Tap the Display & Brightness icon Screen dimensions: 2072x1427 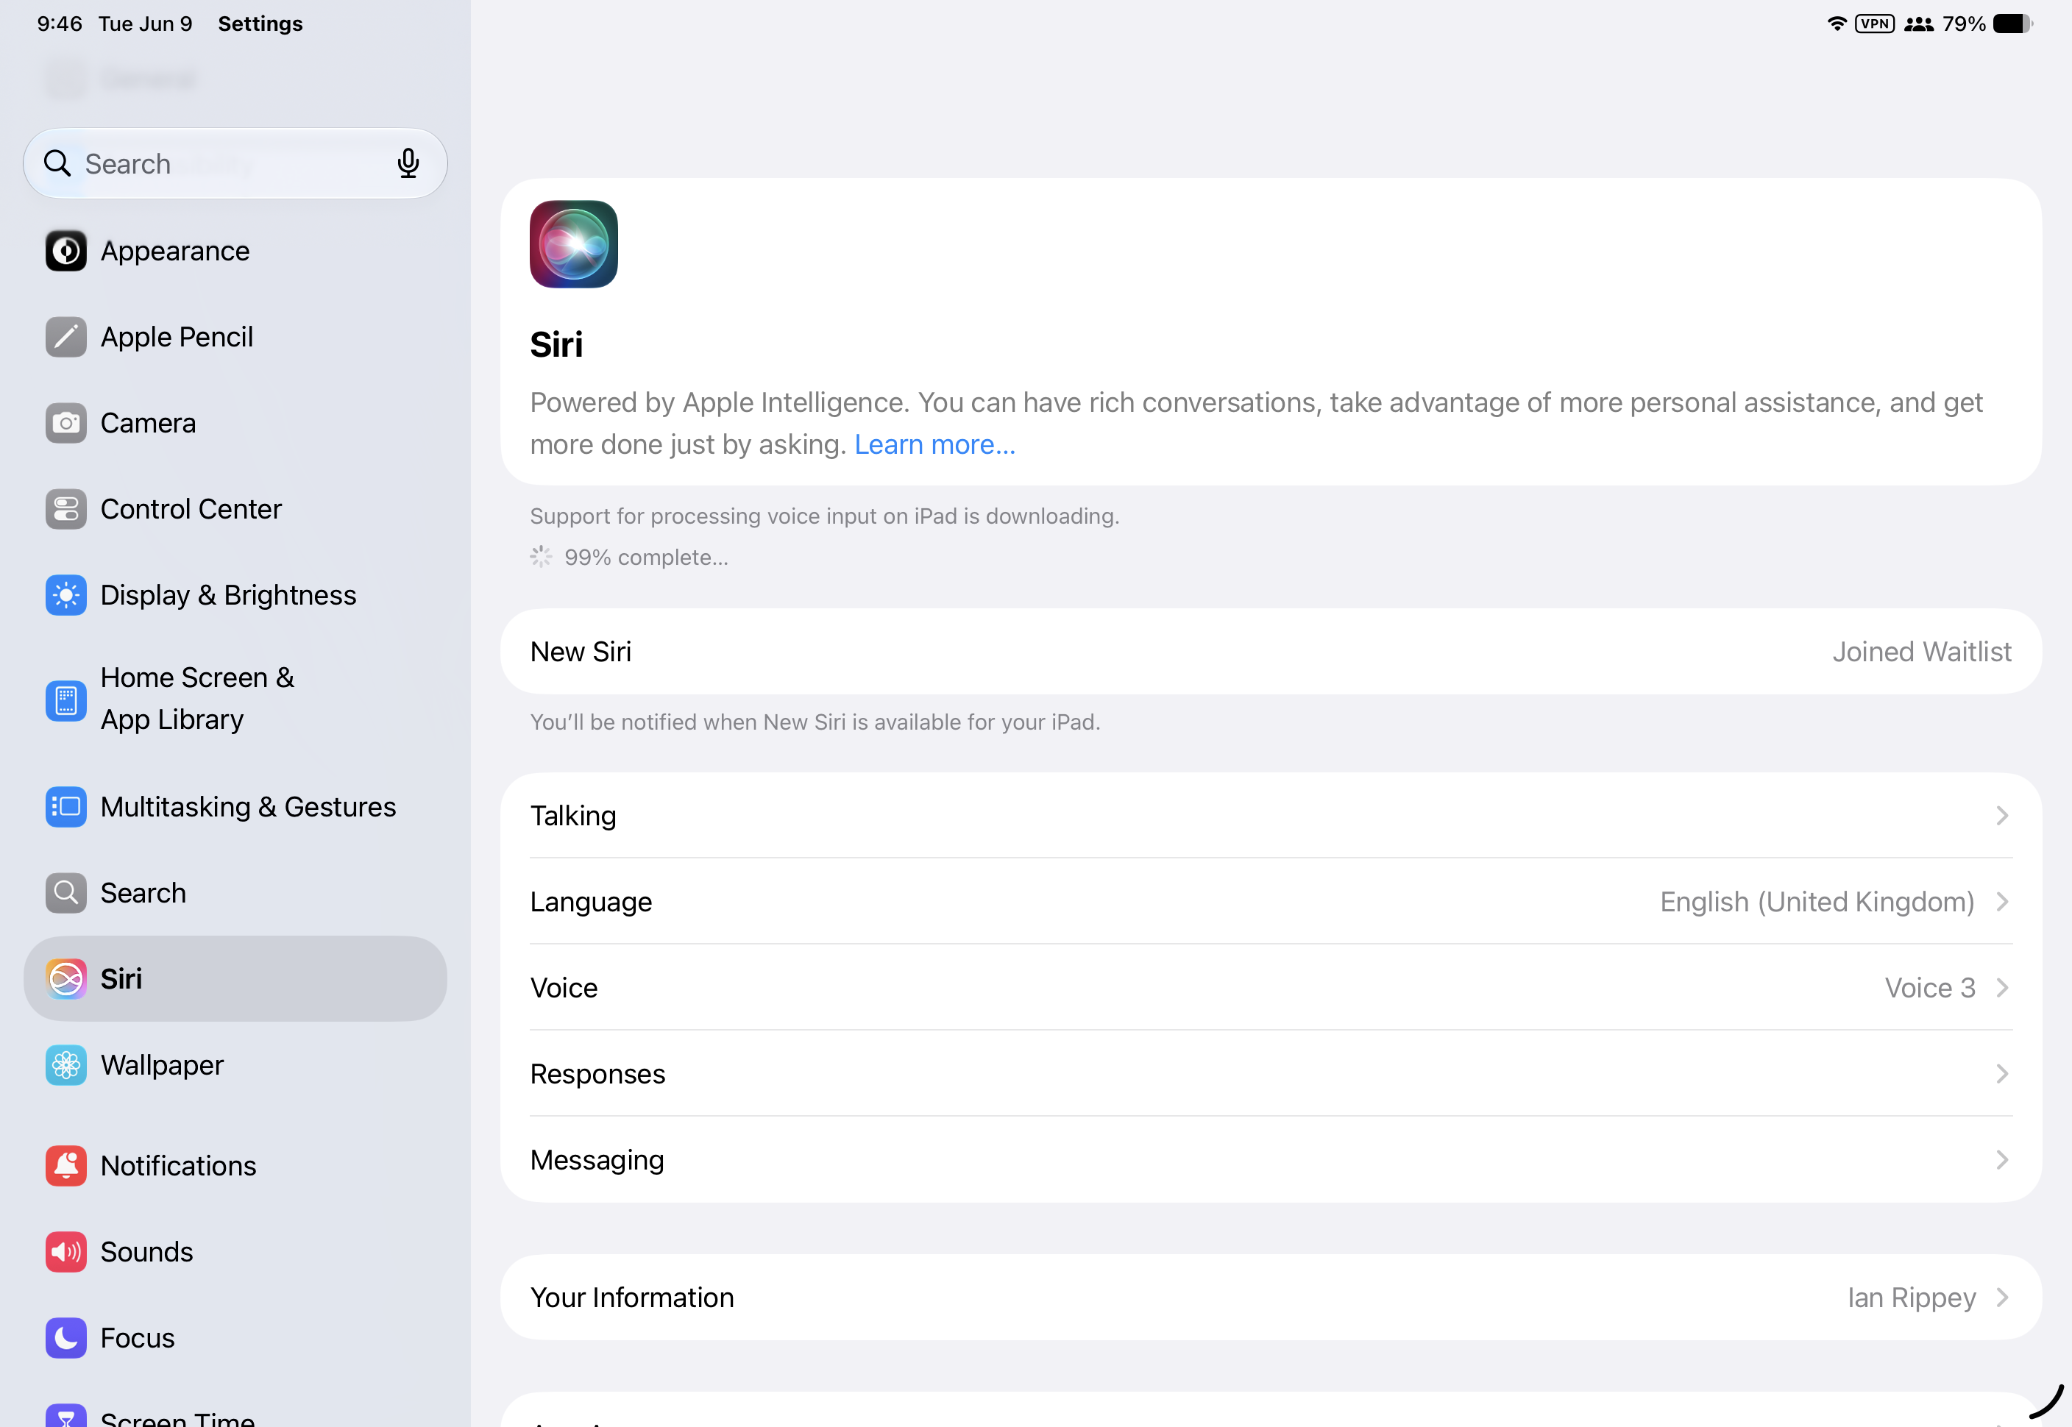pos(66,594)
